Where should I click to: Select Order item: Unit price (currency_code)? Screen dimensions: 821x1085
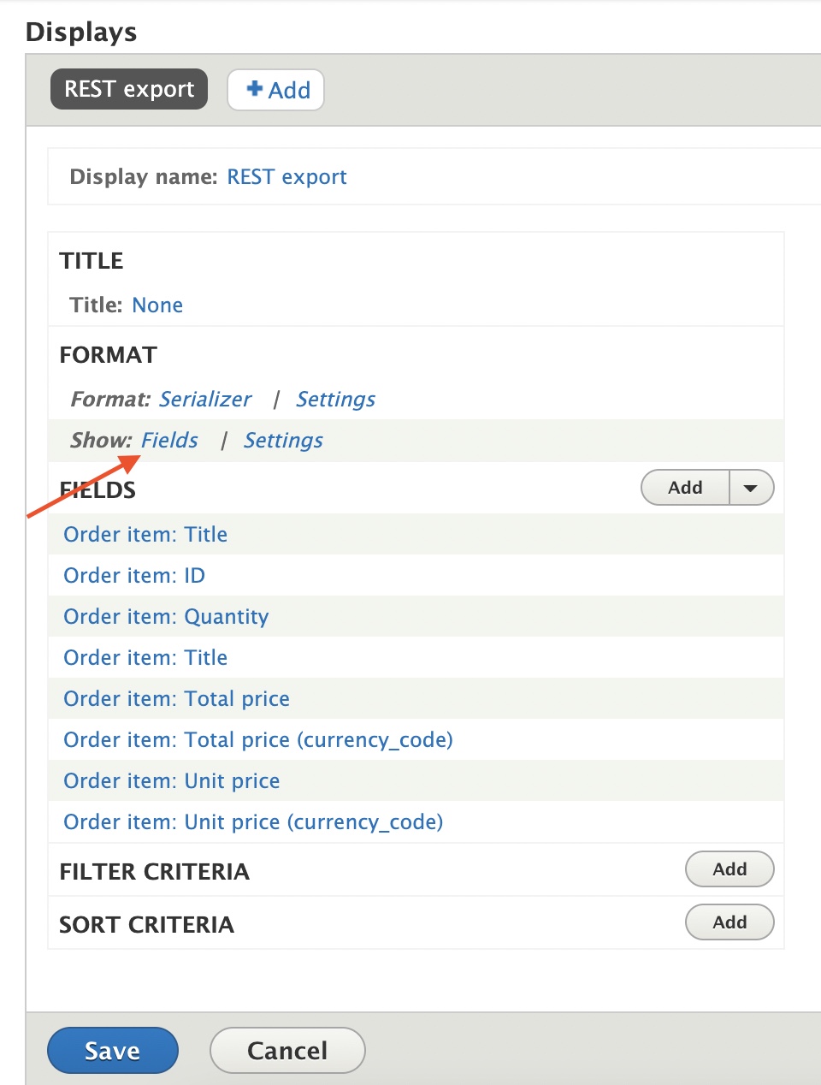click(x=251, y=821)
